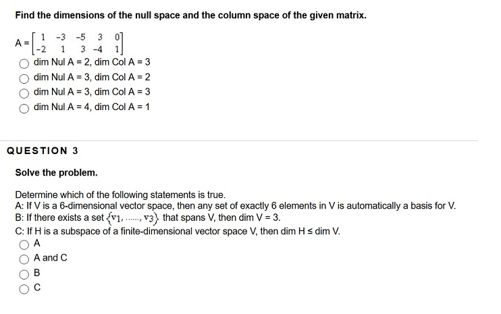Click label text 'dim Nul A = 2, dim Col A = 3'
This screenshot has height=314, width=501.
tap(92, 62)
